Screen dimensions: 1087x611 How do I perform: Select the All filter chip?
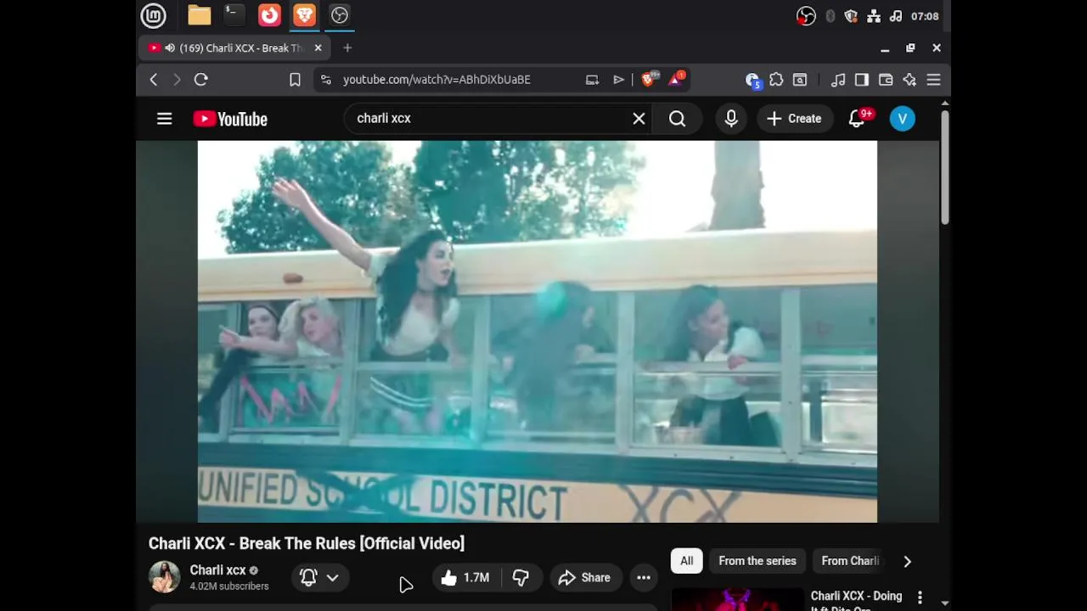click(686, 561)
